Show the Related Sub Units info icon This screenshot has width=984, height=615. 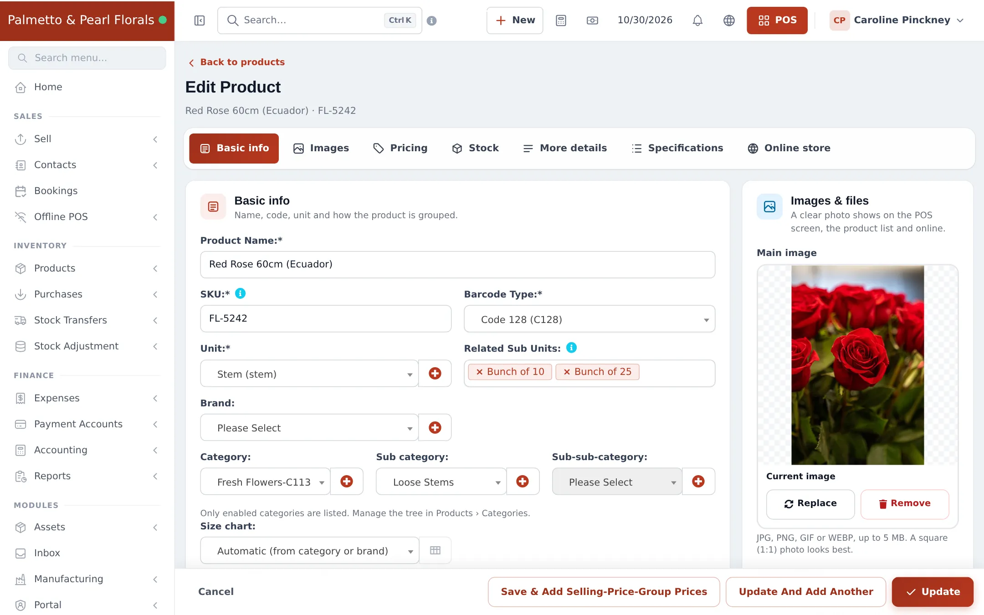tap(571, 348)
